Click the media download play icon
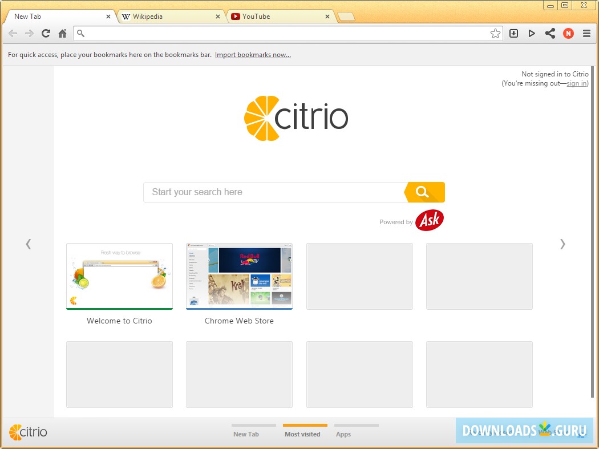Image resolution: width=599 pixels, height=449 pixels. (x=532, y=34)
